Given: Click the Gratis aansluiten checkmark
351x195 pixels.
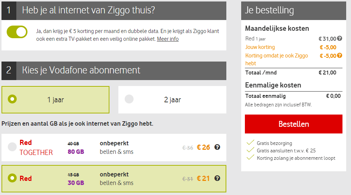Looking at the screenshot, I should click(250, 151).
